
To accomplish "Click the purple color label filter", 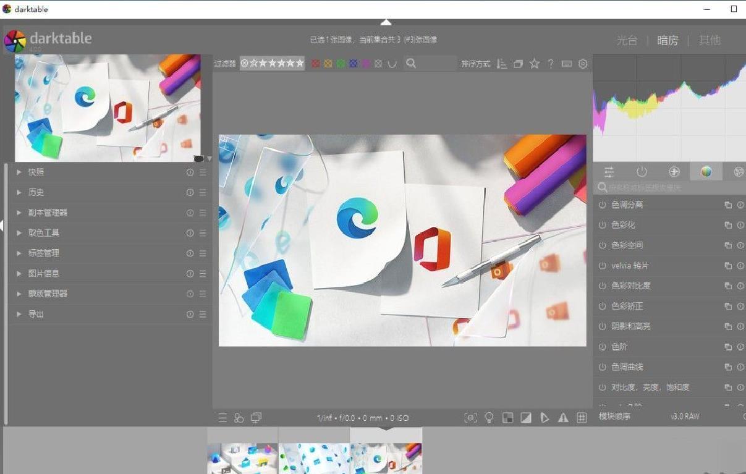I will pos(366,64).
